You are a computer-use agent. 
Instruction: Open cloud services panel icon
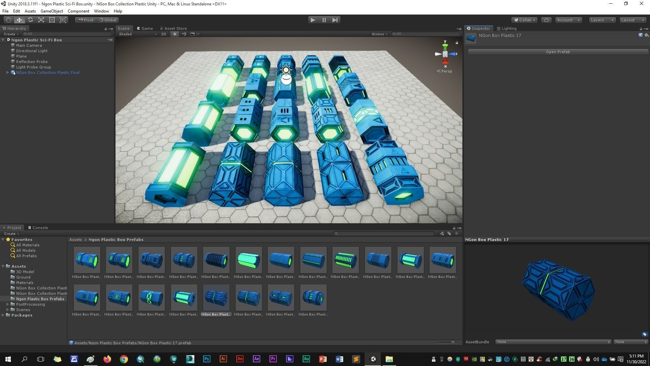[x=546, y=20]
